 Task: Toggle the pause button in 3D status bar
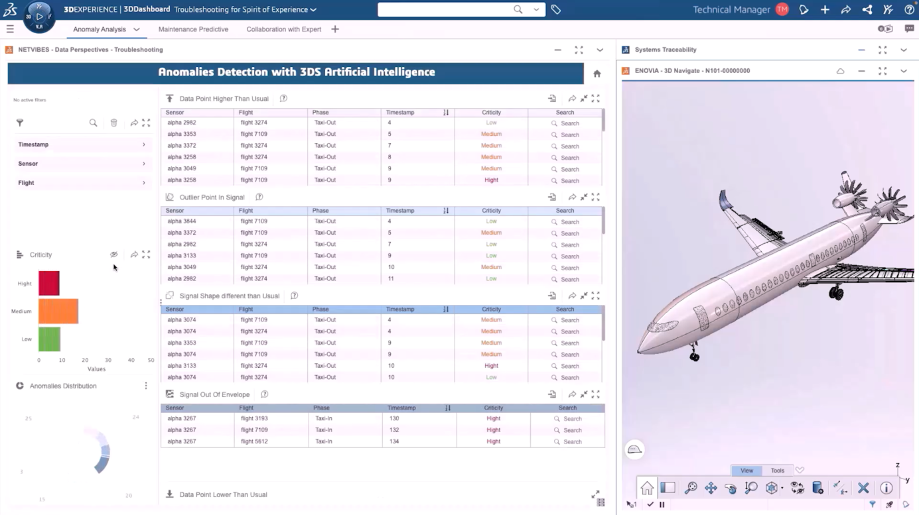[662, 504]
